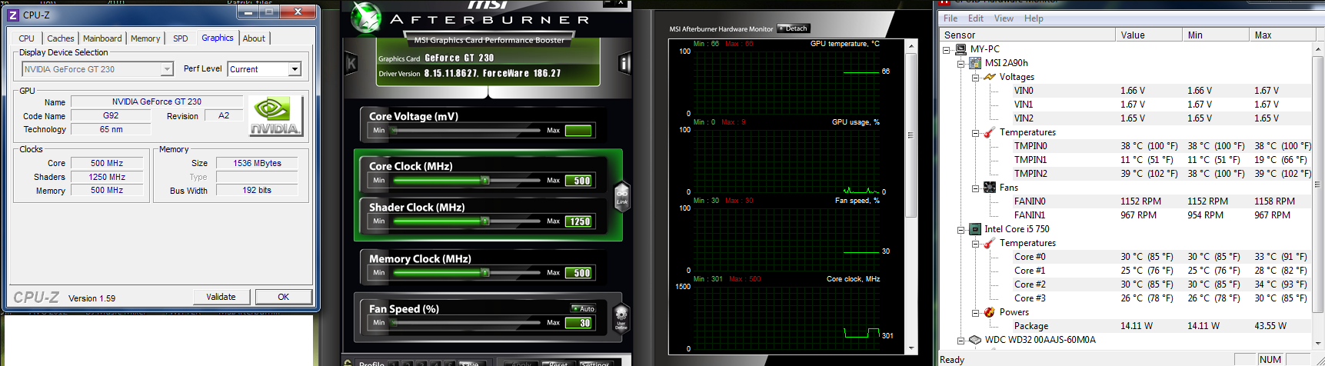1325x366 pixels.
Task: Click the Core Voltage slider track
Action: click(466, 131)
